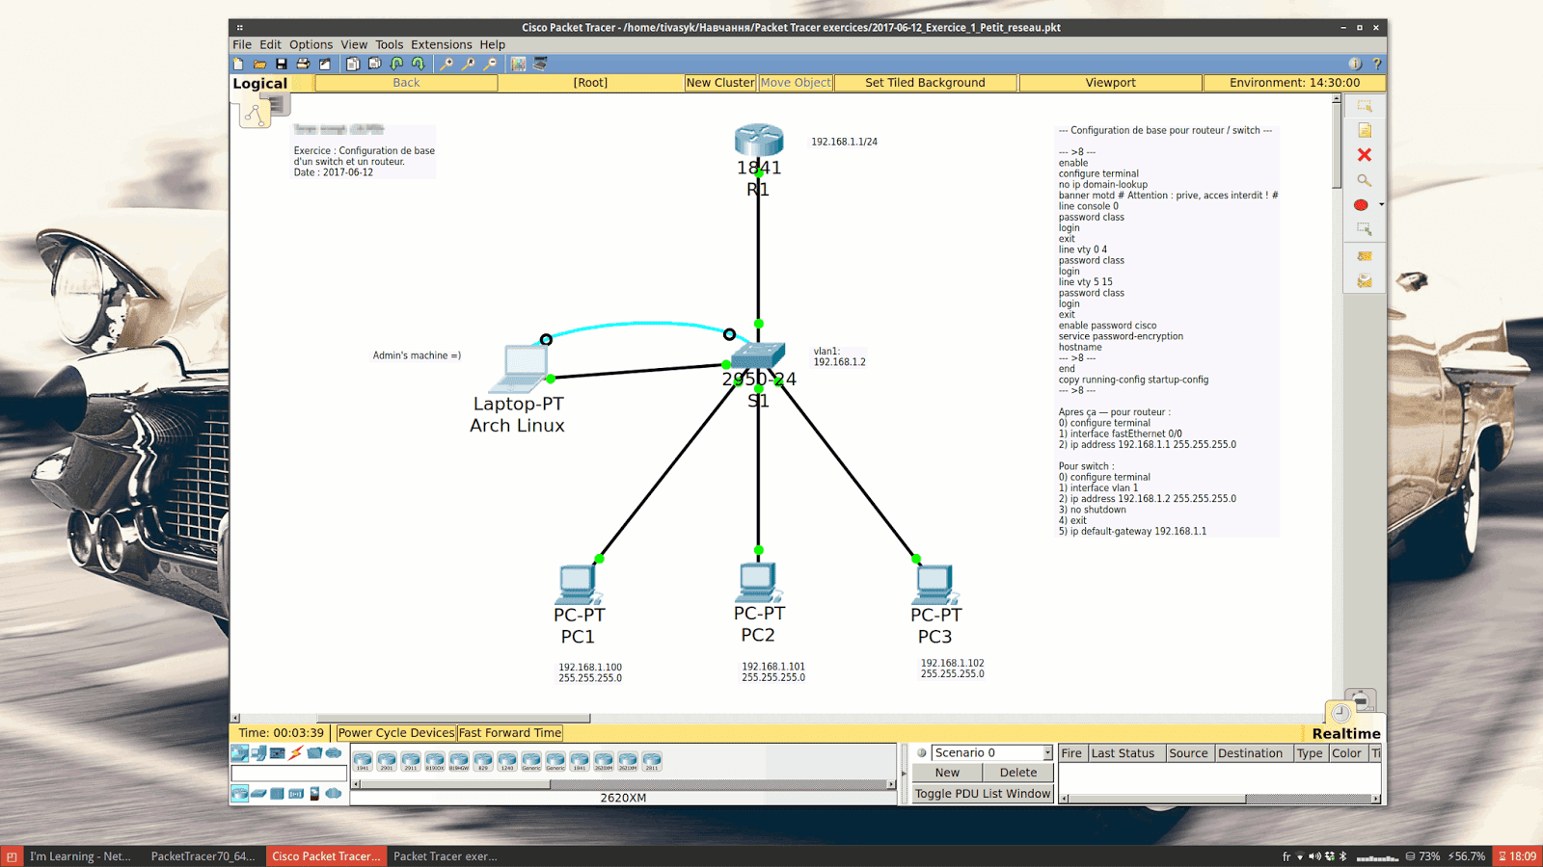Choose the Place Note tool
1543x867 pixels.
(1364, 130)
